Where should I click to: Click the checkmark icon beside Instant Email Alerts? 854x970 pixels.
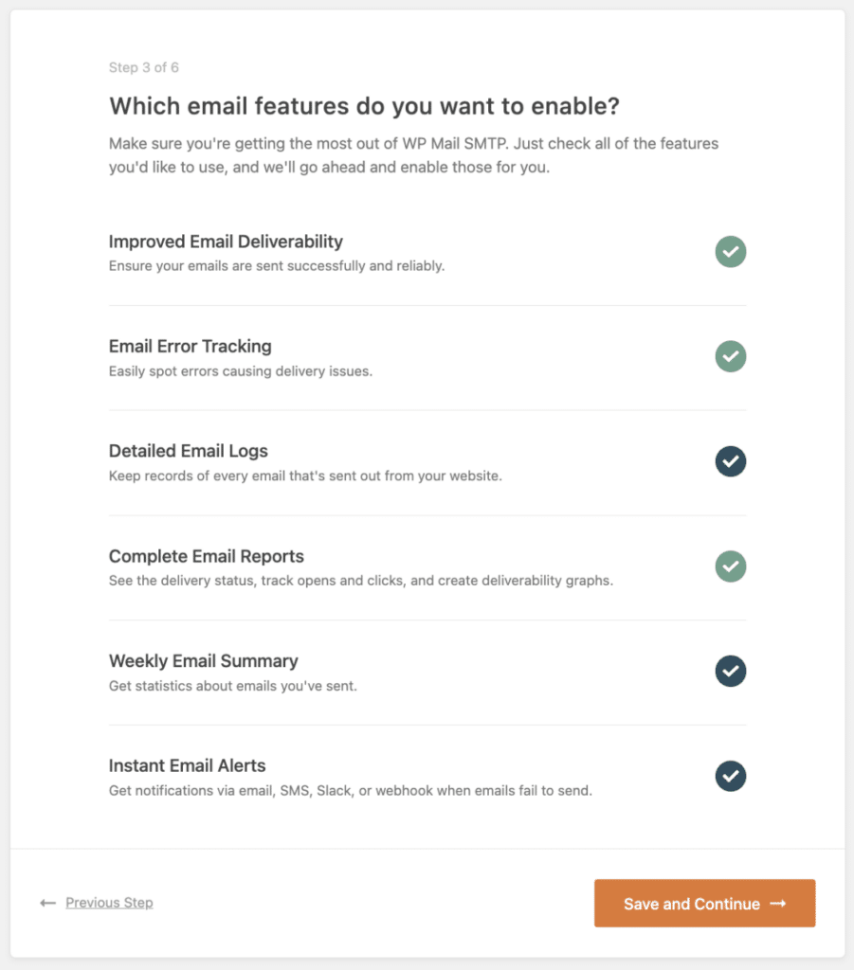[x=730, y=776]
